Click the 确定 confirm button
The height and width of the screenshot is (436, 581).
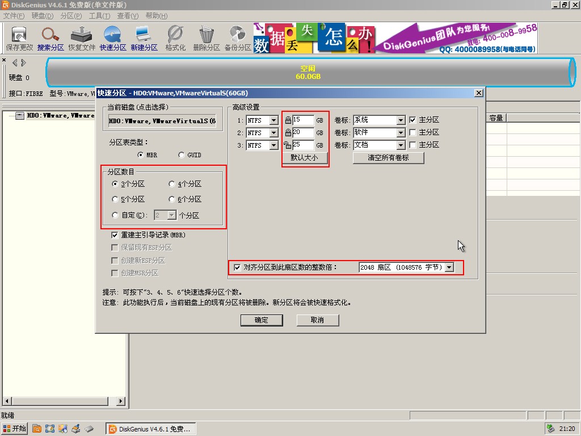262,320
